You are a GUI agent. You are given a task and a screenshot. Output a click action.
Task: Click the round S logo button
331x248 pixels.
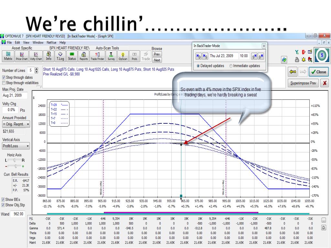click(x=322, y=55)
